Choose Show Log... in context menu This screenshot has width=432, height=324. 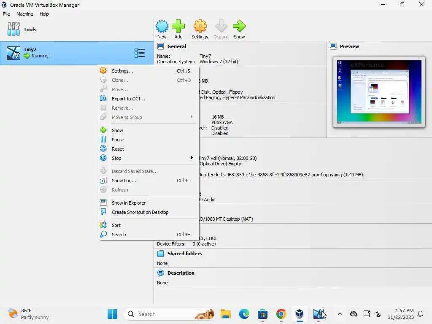point(149,181)
